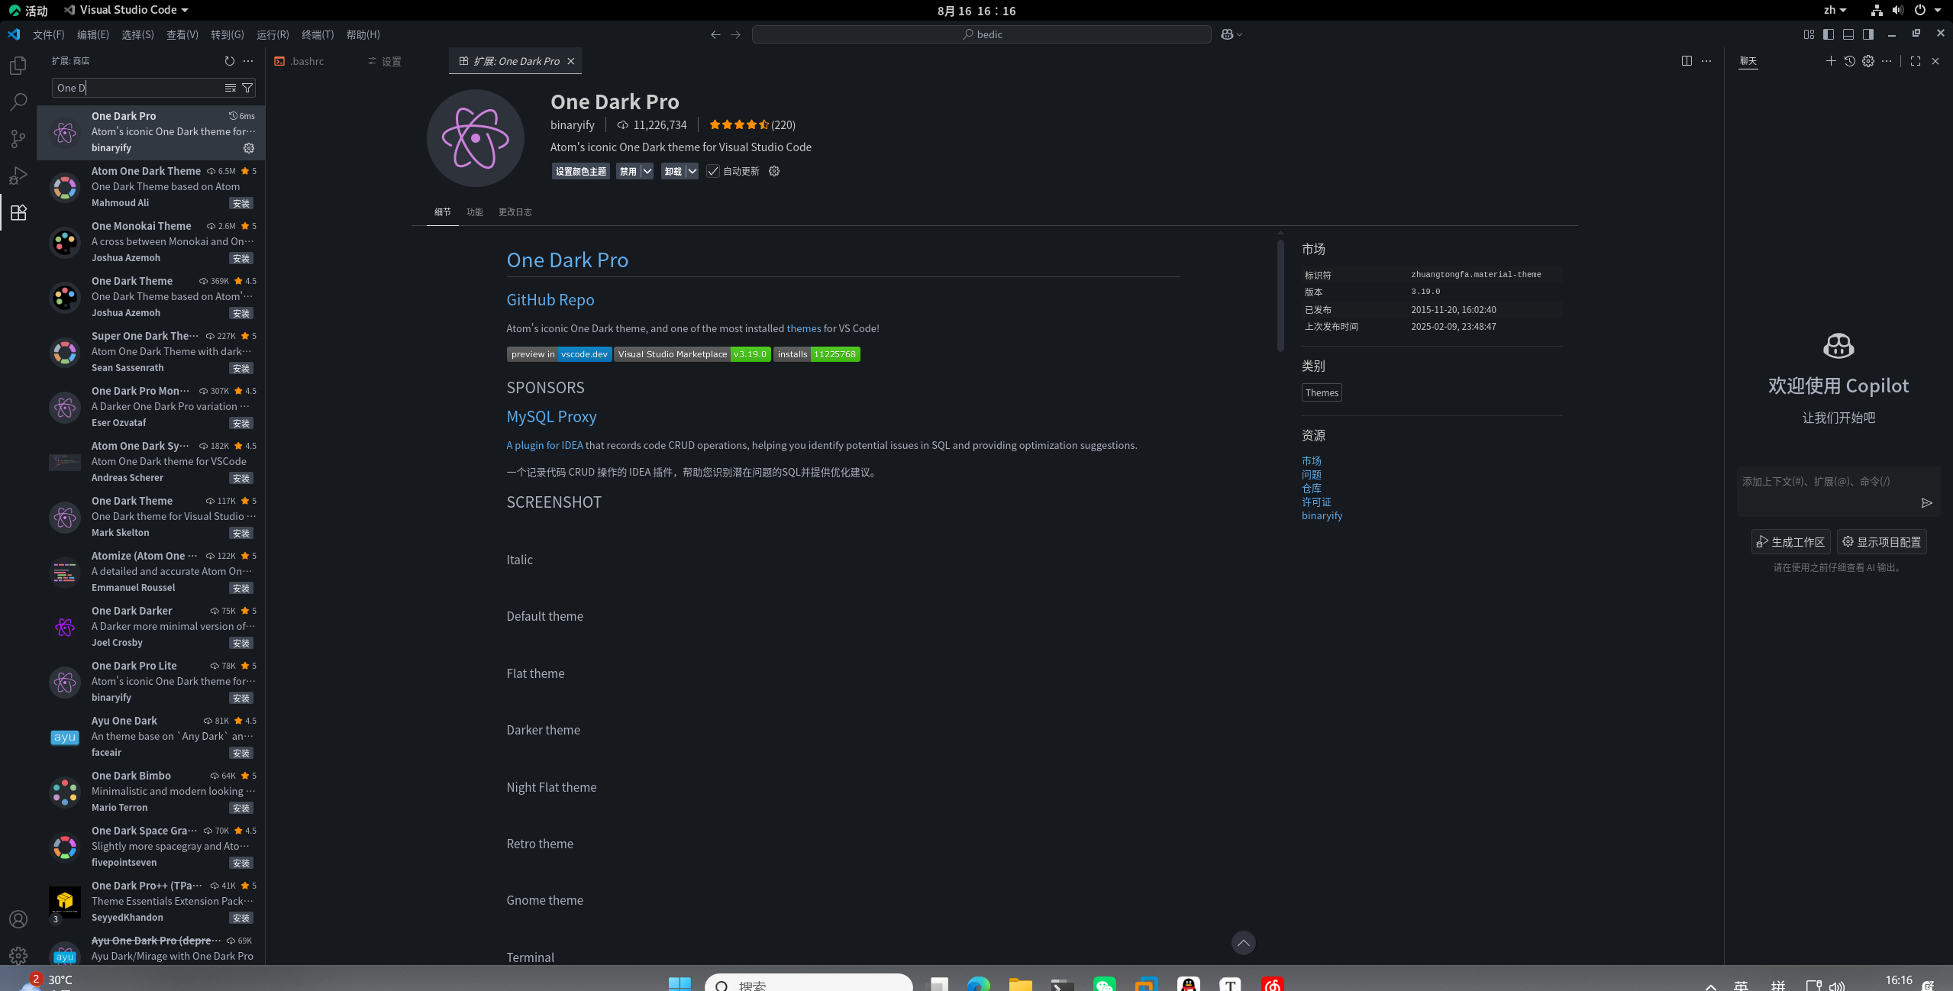Open chat history clock icon
Image resolution: width=1953 pixels, height=991 pixels.
coord(1849,61)
